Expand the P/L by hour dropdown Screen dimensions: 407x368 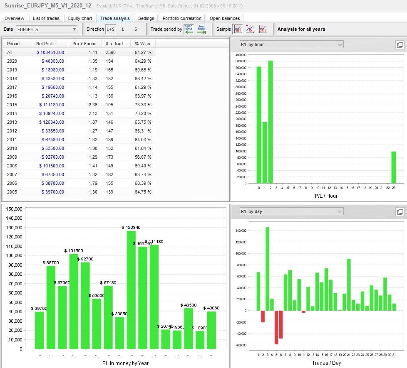[x=291, y=45]
